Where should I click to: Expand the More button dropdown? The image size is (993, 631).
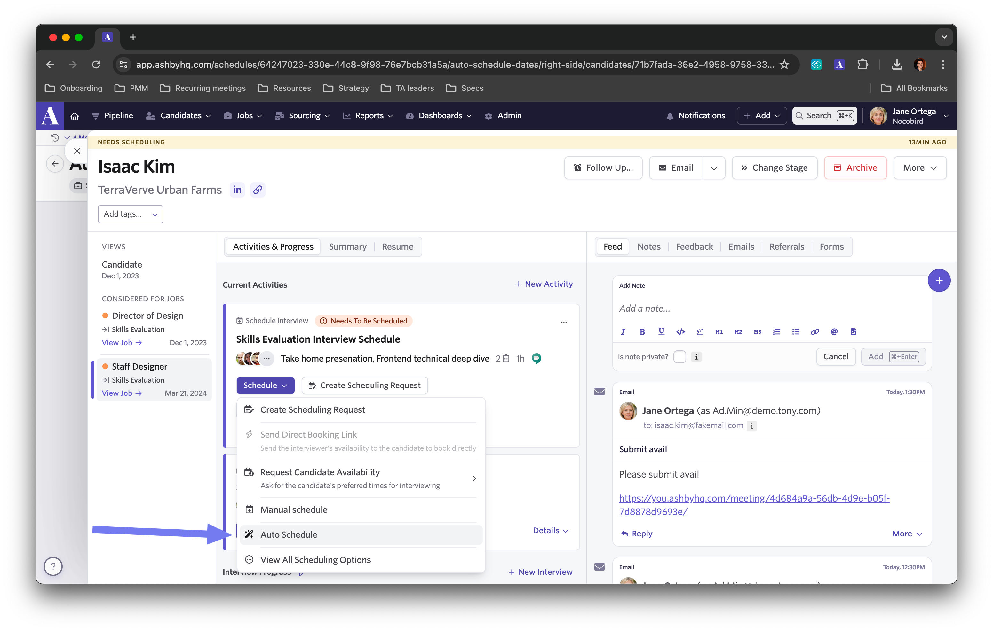click(919, 168)
